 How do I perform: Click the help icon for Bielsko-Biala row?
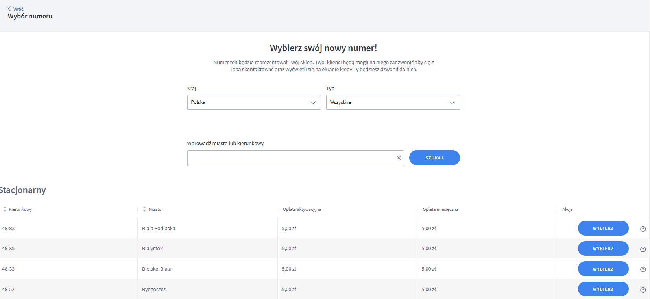coord(643,269)
